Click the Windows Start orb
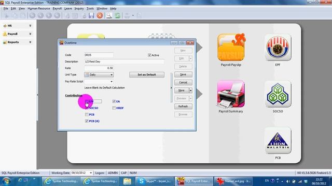 point(6,181)
